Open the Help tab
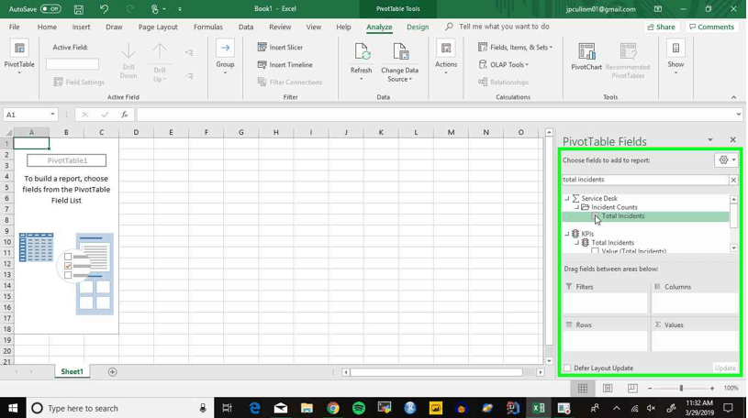 pyautogui.click(x=343, y=27)
